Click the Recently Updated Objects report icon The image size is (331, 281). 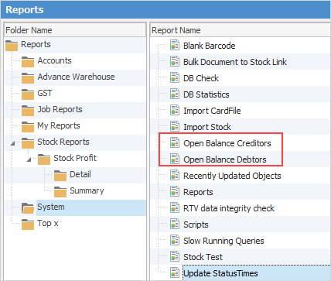[x=175, y=176]
